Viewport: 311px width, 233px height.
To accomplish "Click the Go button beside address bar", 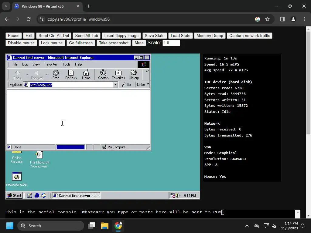I will pyautogui.click(x=126, y=85).
